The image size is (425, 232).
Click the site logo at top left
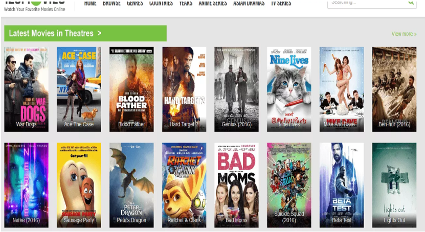tap(34, 6)
